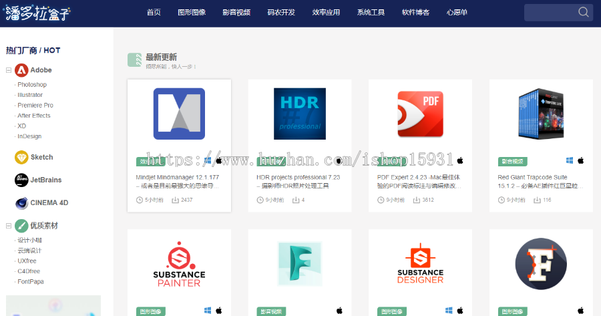The width and height of the screenshot is (601, 316).
Task: Open the Substance Designer logo thumbnail
Action: point(421,263)
